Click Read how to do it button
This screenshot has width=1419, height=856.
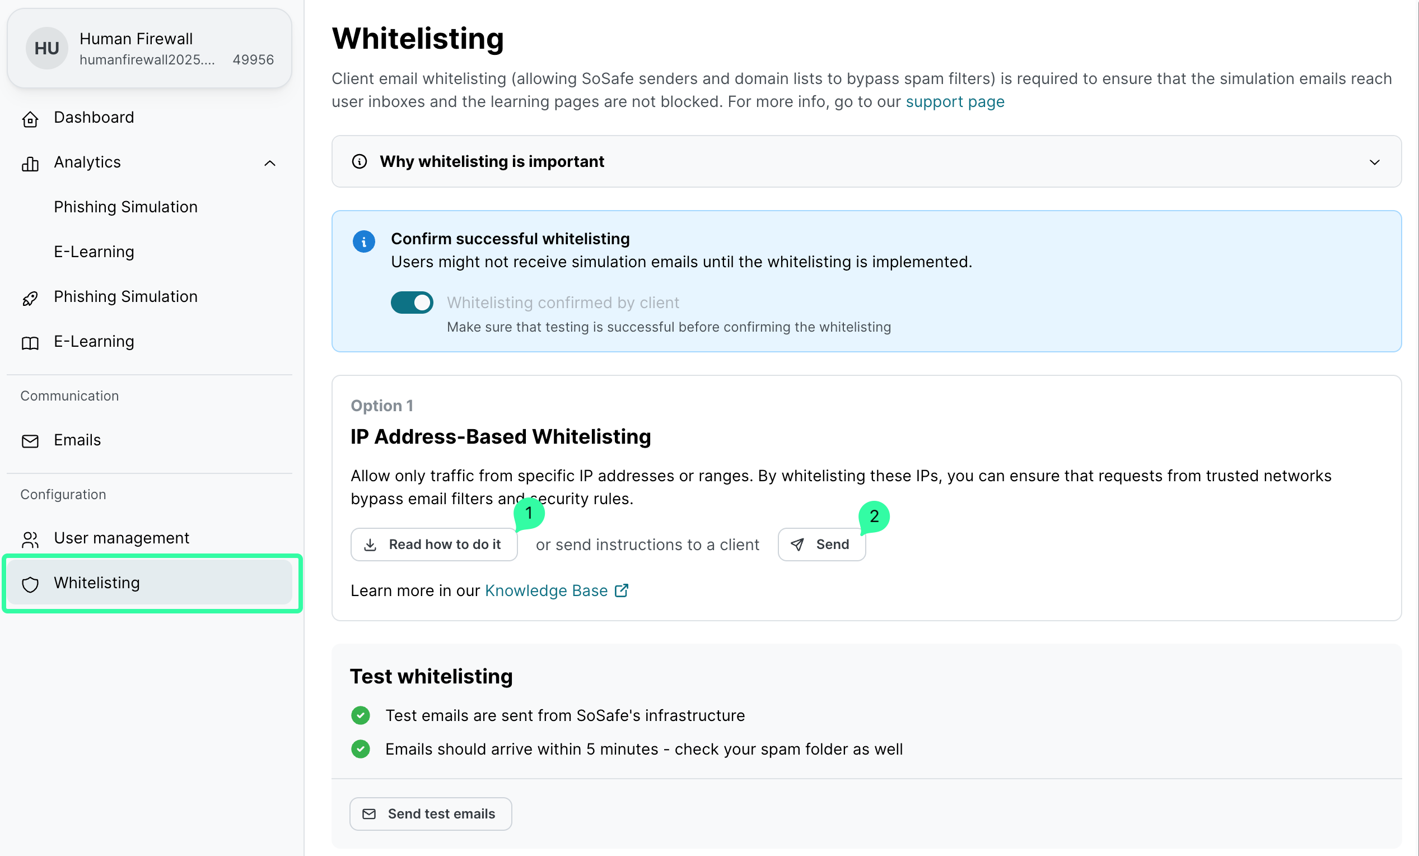click(433, 545)
